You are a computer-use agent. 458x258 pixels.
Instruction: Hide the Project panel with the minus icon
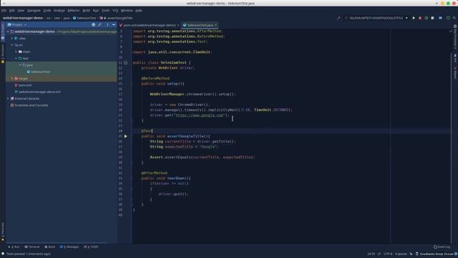(114, 25)
